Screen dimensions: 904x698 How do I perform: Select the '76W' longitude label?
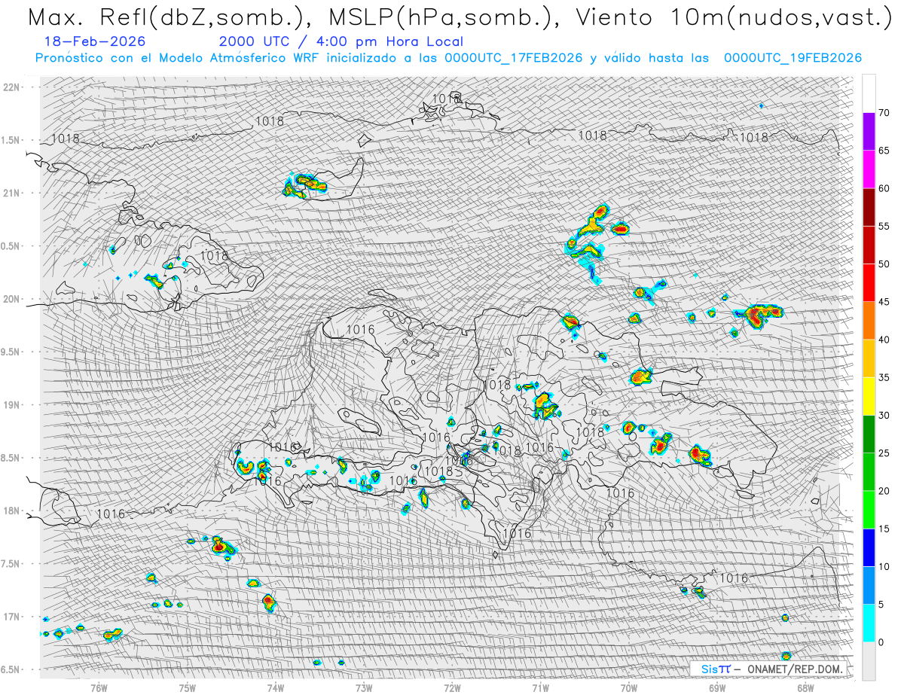99,687
